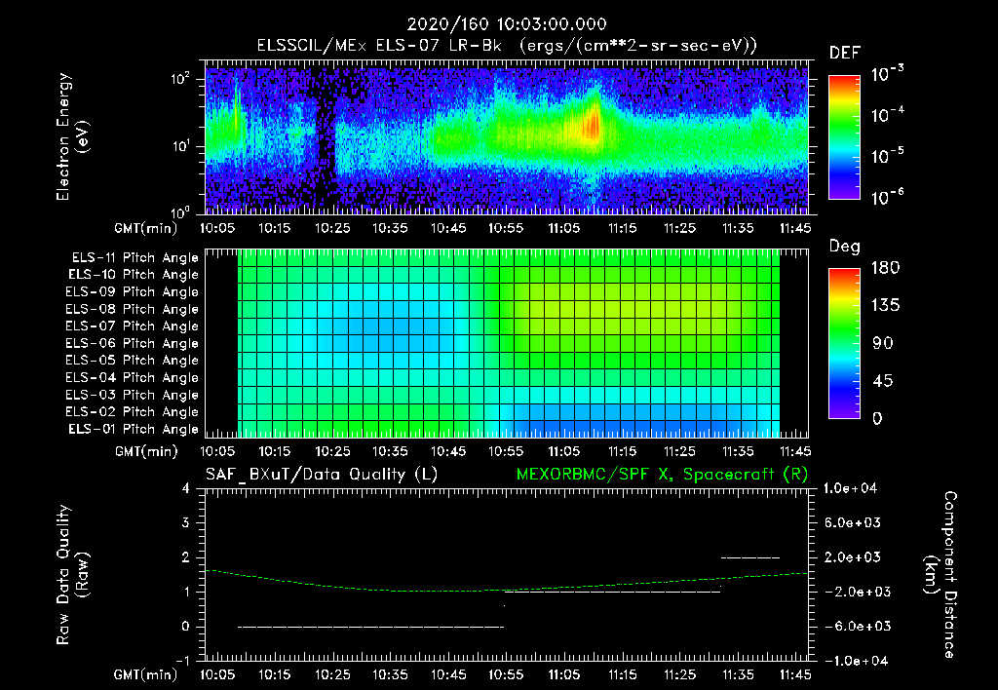Select the ELS-10 Pitch Angle row label
Viewport: 998px width, 690px height.
click(x=134, y=275)
